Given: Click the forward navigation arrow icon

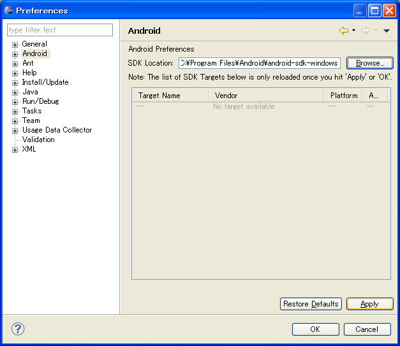Looking at the screenshot, I should [x=365, y=31].
